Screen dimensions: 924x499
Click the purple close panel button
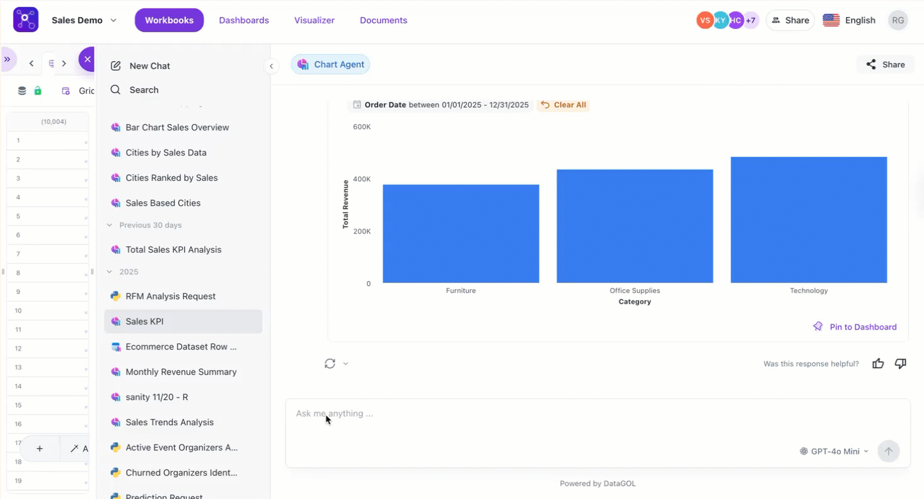click(x=87, y=59)
